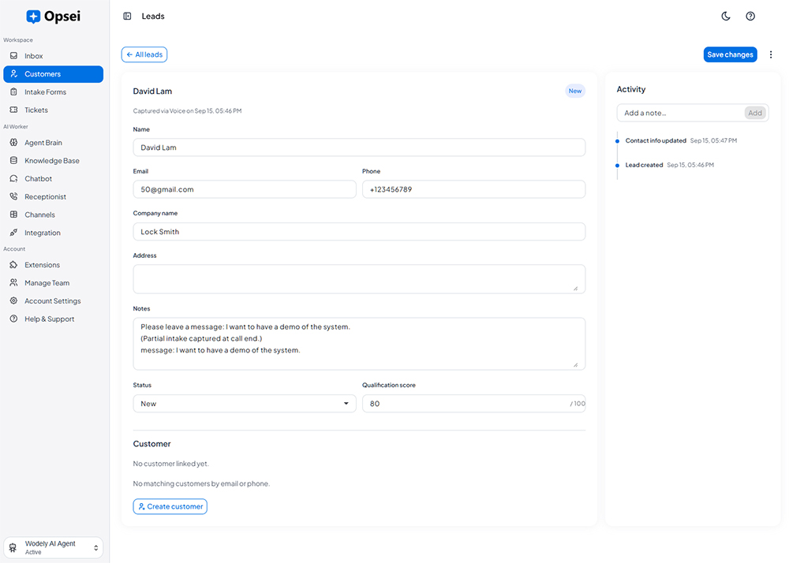Click the Knowledge Base database icon
789x563 pixels.
coord(13,160)
